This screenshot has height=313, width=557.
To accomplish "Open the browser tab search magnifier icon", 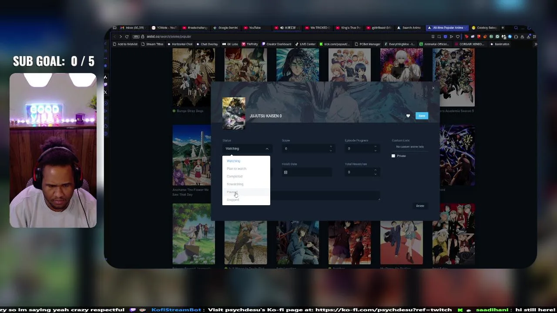I will click(516, 28).
